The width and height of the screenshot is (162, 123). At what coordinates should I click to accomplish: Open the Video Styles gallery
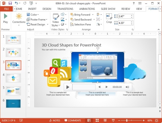click(56, 20)
